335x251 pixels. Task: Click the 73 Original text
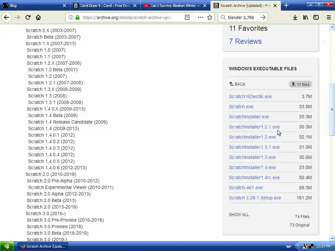pos(300,225)
